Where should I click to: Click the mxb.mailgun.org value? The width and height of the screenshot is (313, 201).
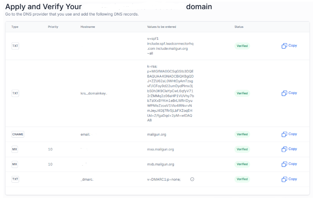click(x=161, y=164)
